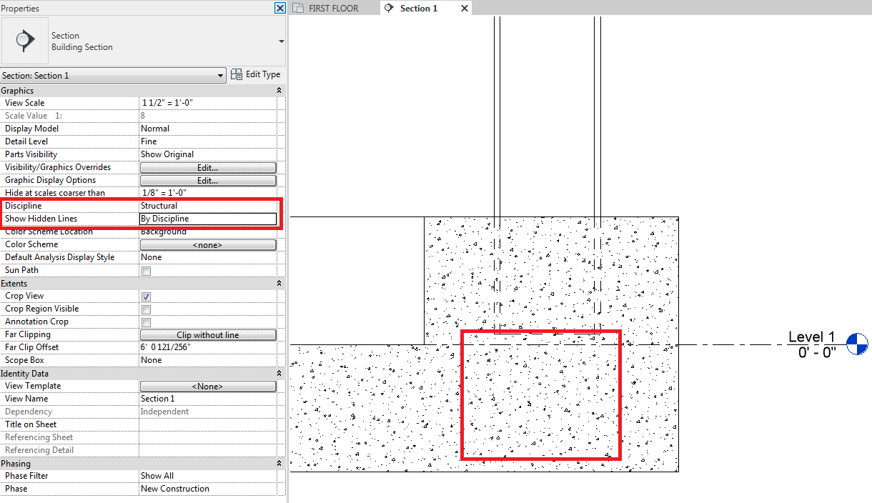
Task: Edit the Visibility/Graphics Overrides
Action: click(x=207, y=166)
